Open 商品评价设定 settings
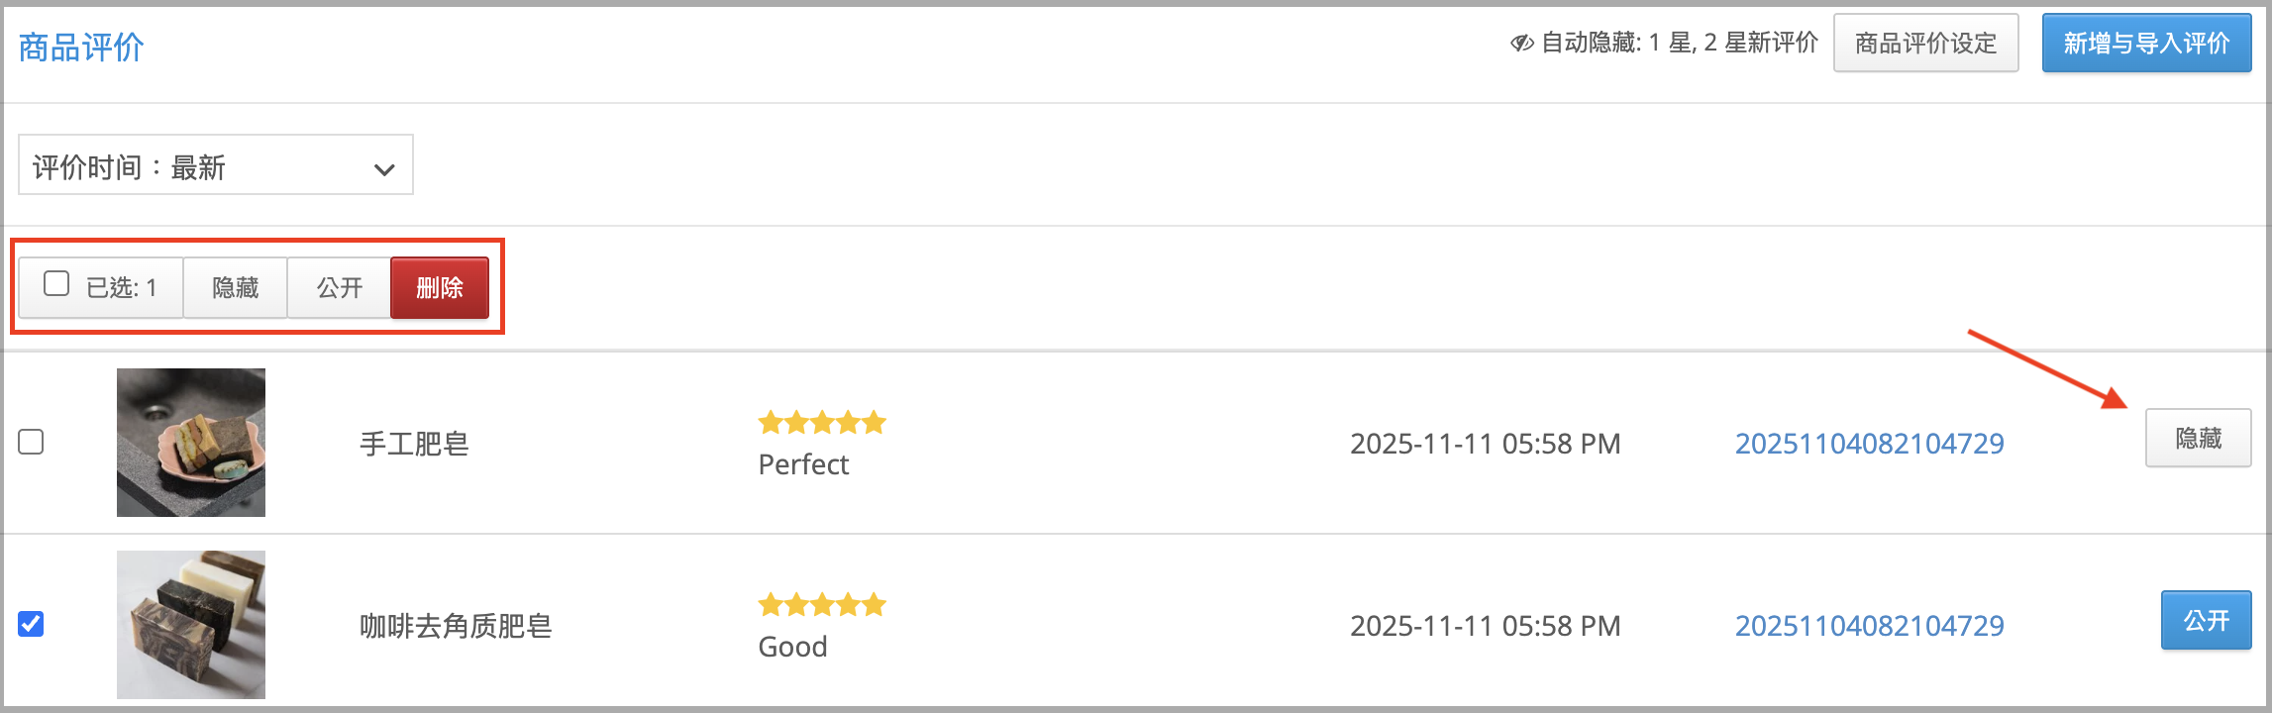 pyautogui.click(x=1925, y=44)
